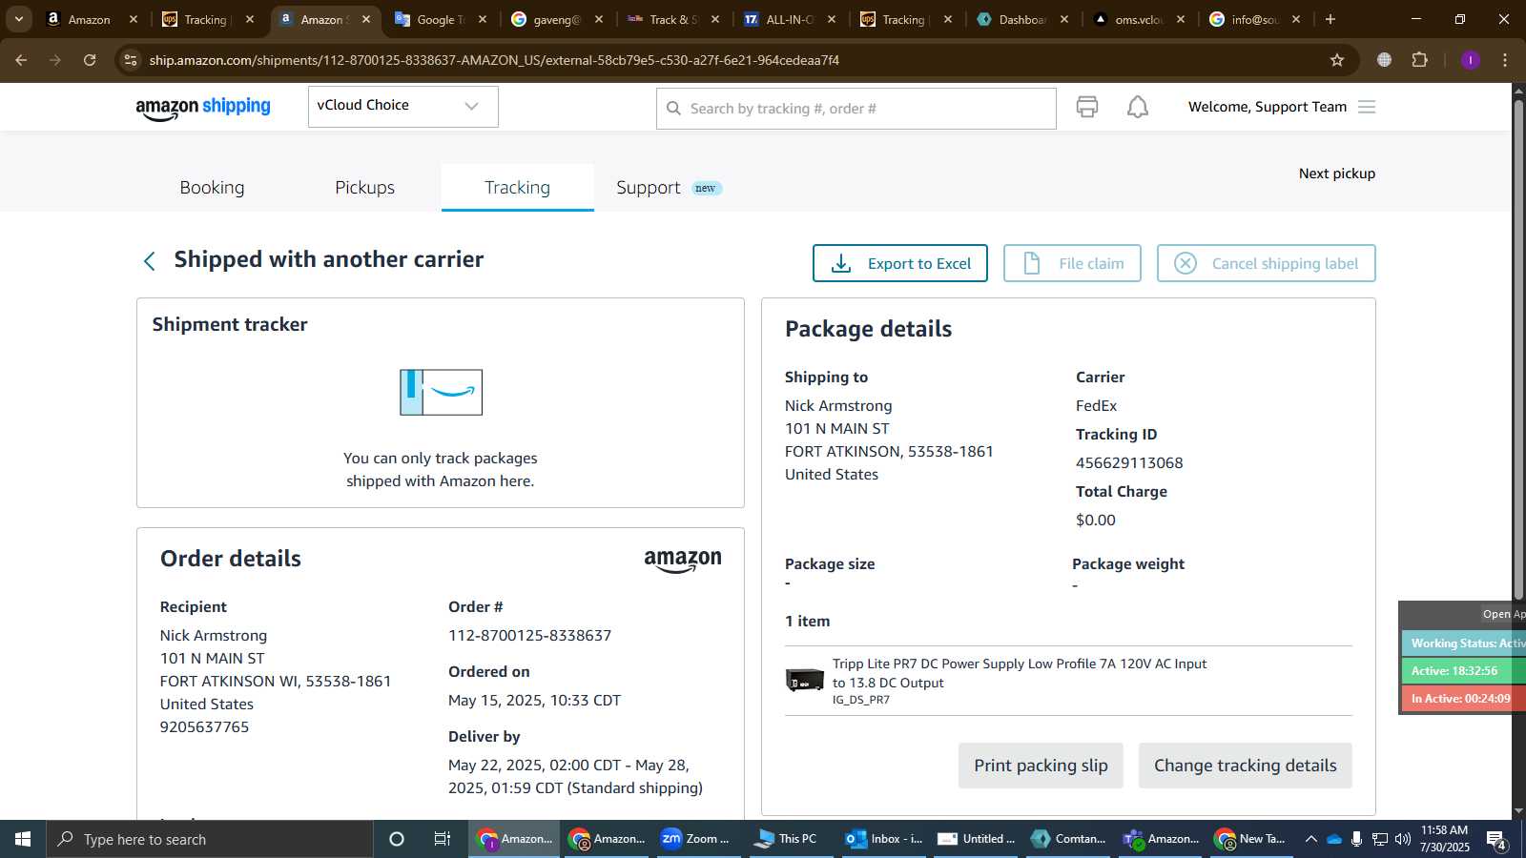Screen dimensions: 1526x858
Task: Open Zoom app in taskbar
Action: click(697, 839)
